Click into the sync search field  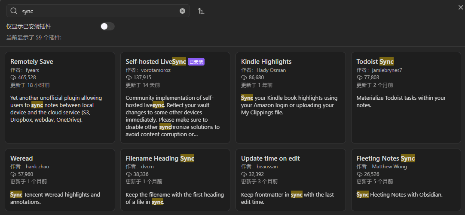pos(99,11)
